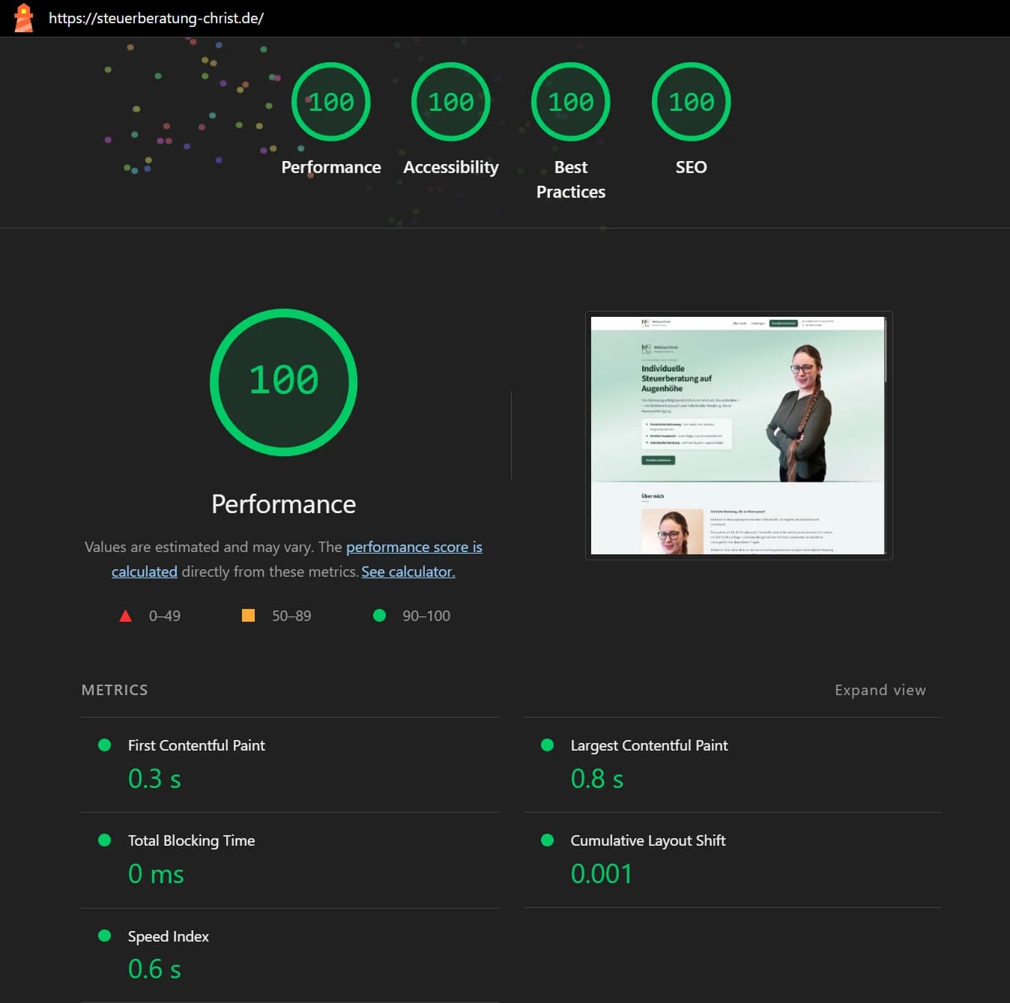Viewport: 1010px width, 1003px height.
Task: Click the Performance score gauge at top
Action: [330, 102]
